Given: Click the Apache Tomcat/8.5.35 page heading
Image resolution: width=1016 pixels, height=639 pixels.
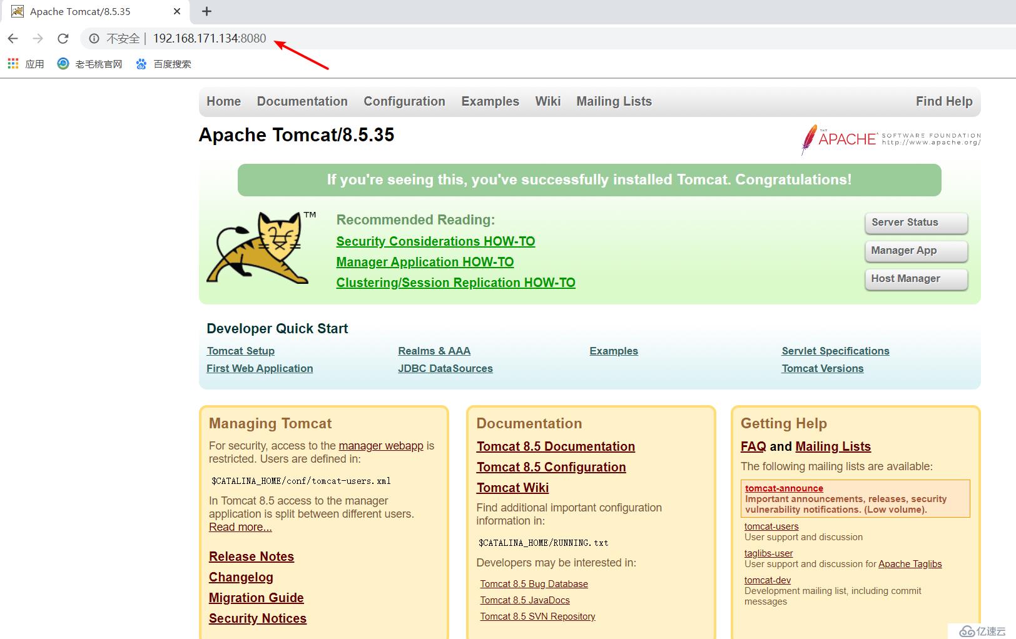Looking at the screenshot, I should (297, 135).
